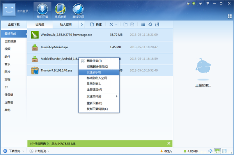Select the file name WanDouJia_2.55.0.2770_homepage.exe
234x155 pixels.
coord(66,35)
